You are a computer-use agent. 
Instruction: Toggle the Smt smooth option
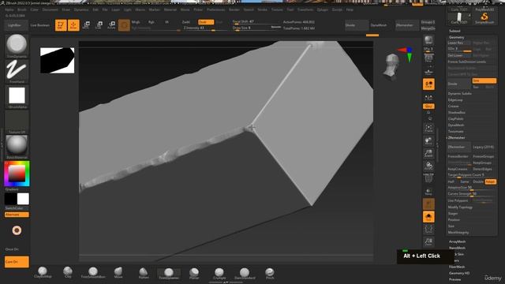484,80
